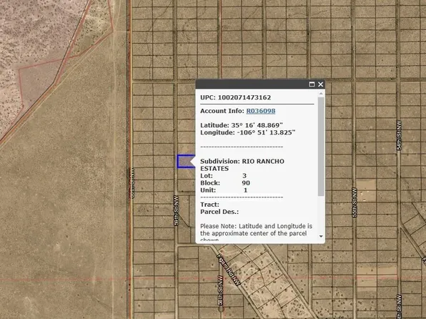Viewport: 426px width, 319px height.
Task: Close the parcel info popup
Action: click(321, 84)
